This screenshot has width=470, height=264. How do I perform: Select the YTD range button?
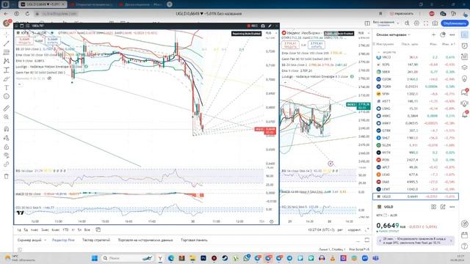click(x=65, y=230)
